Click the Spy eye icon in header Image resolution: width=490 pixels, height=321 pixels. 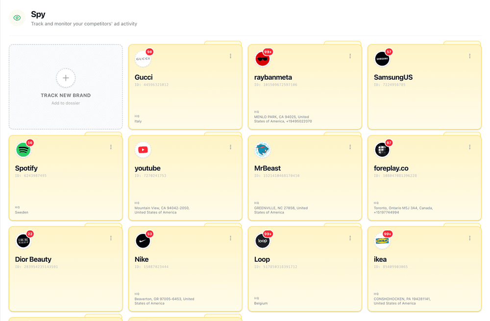click(x=17, y=18)
